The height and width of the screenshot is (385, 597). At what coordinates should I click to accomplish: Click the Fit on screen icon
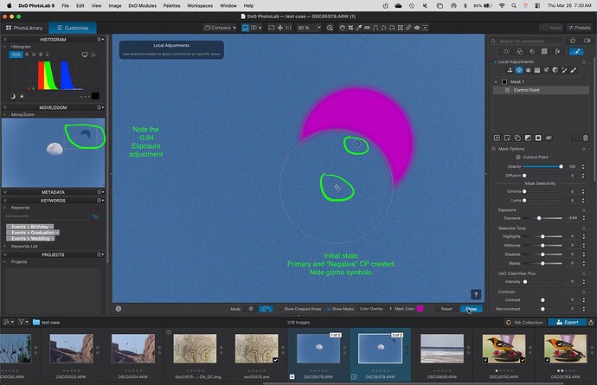tap(271, 28)
